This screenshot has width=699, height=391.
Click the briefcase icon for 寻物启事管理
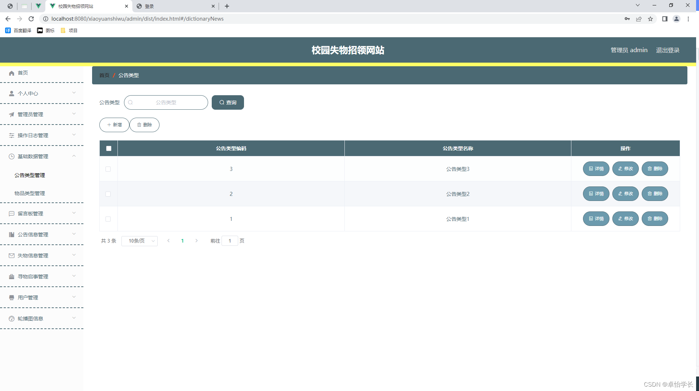12,277
